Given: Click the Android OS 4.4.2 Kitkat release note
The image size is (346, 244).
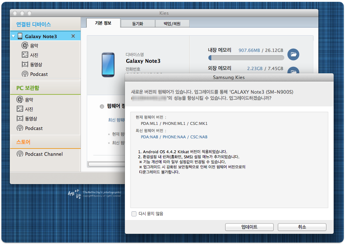Looking at the screenshot, I should [182, 152].
